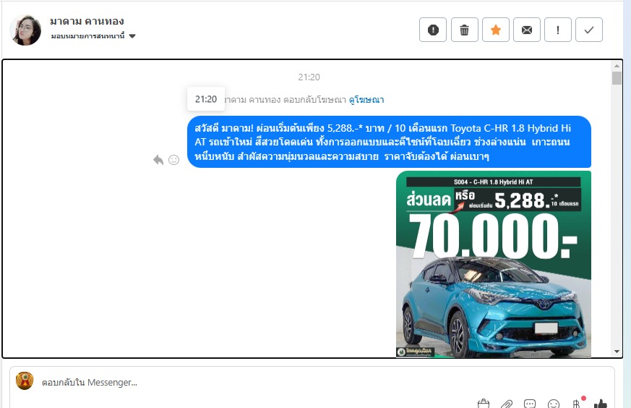Reply to the blue message via arrow icon
631x408 pixels.
click(158, 160)
